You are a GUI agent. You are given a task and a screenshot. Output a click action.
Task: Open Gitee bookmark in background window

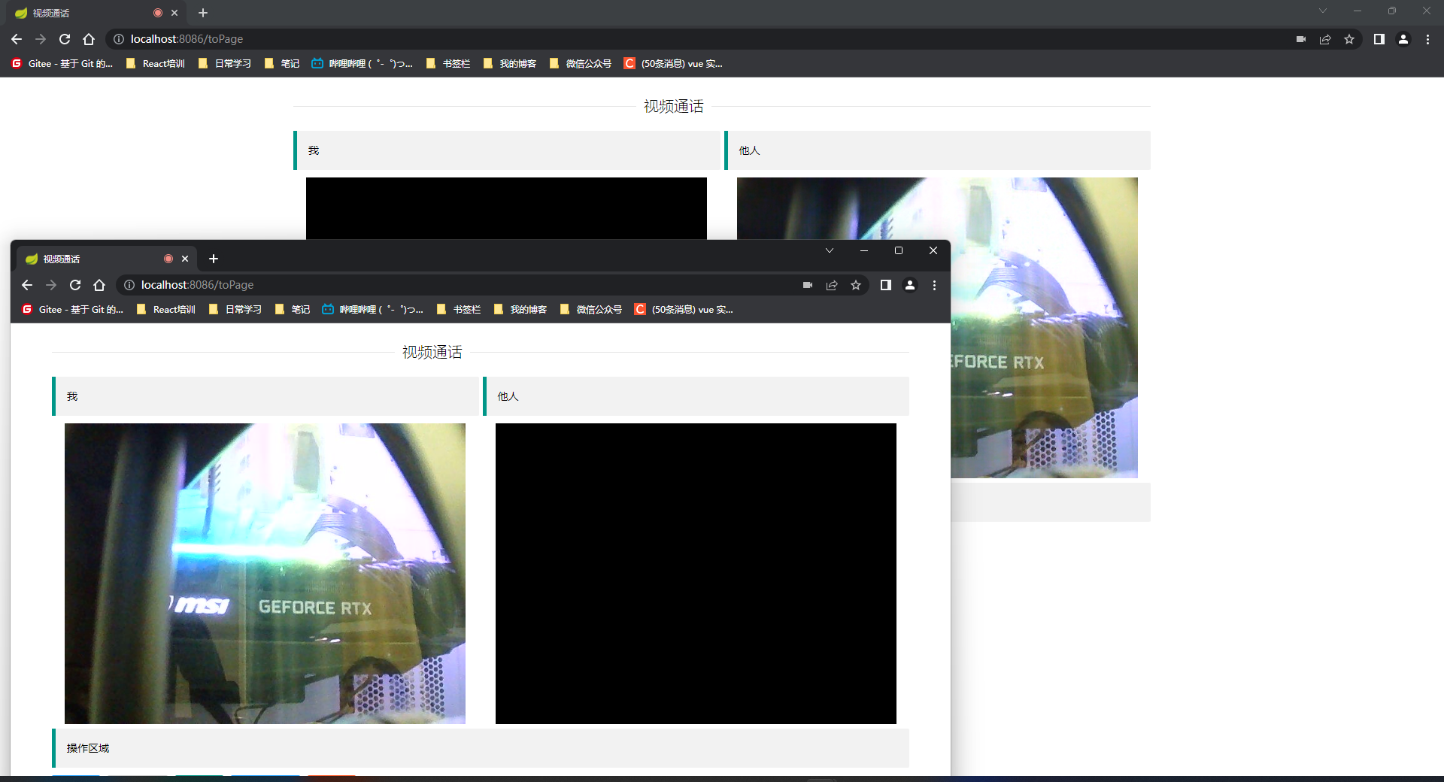coord(62,63)
